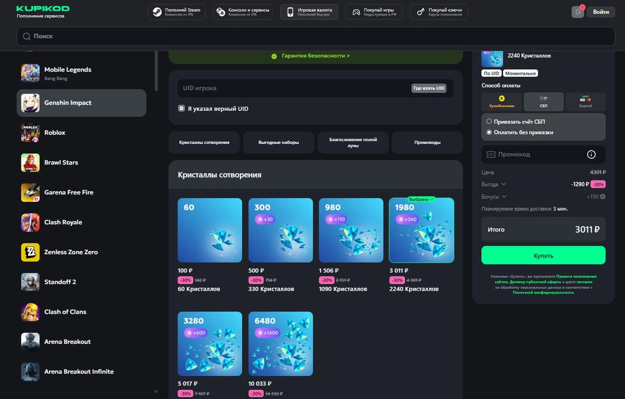This screenshot has height=399, width=625.
Task: Open Гарантия безопасности link
Action: pos(316,56)
